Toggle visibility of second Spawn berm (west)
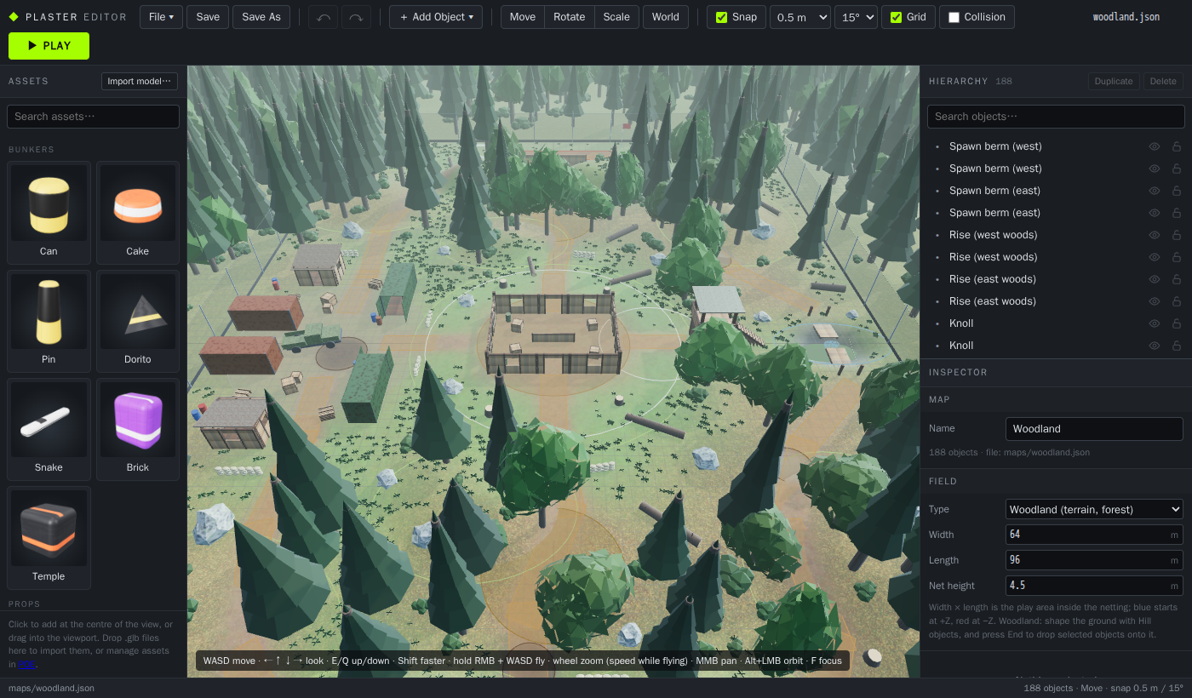Viewport: 1192px width, 698px height. tap(1155, 169)
